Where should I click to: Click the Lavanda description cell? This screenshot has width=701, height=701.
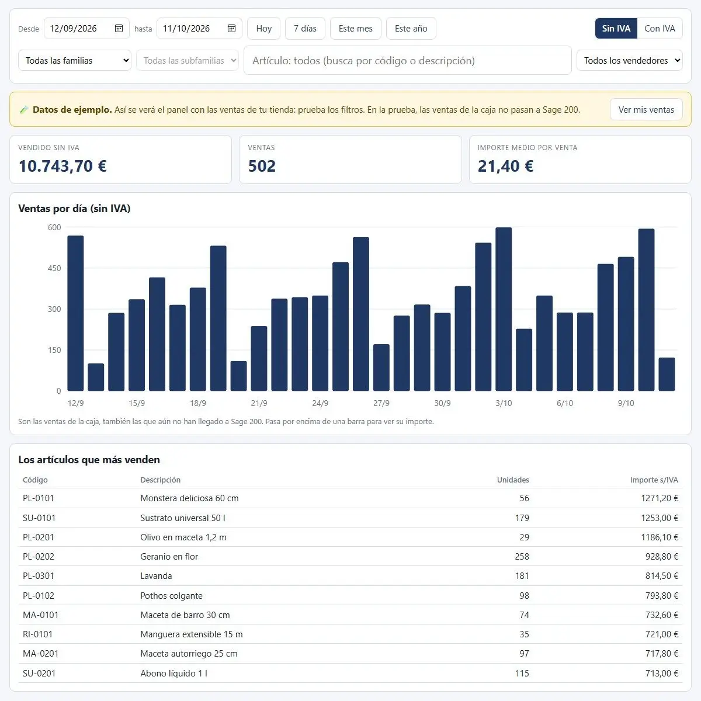coord(156,575)
